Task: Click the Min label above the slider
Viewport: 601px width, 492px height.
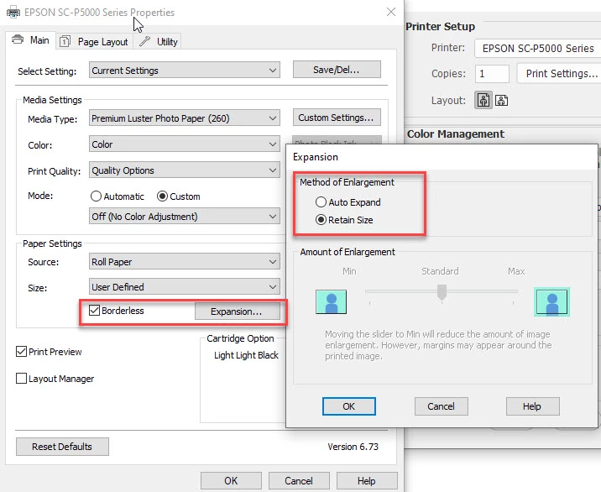Action: 349,271
